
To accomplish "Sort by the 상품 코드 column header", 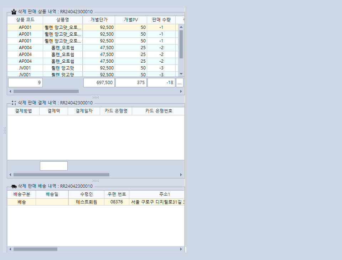I will 25,20.
